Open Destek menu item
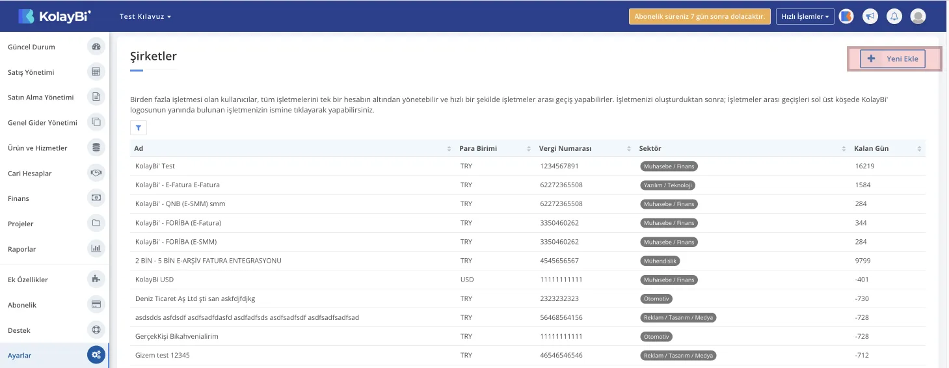The image size is (949, 368). (x=55, y=330)
